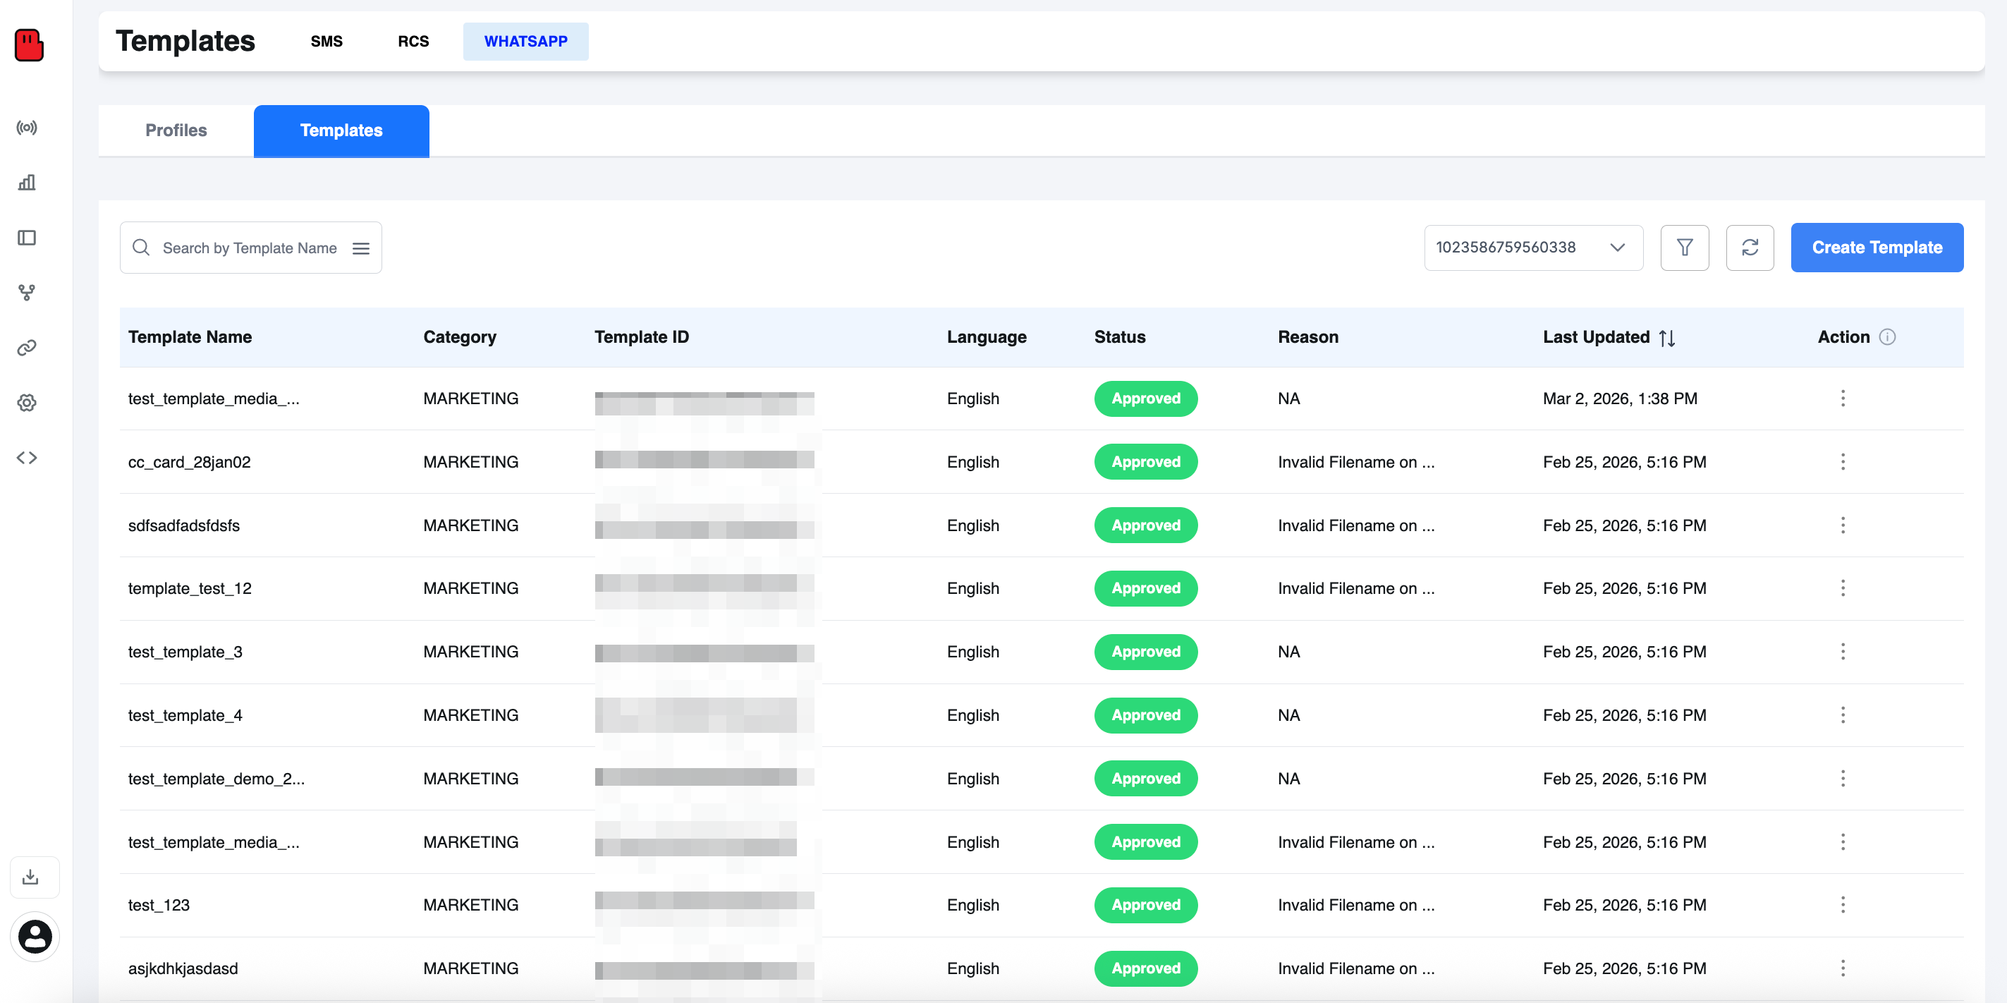This screenshot has width=2007, height=1003.
Task: Select the blue Templates tab
Action: click(341, 131)
